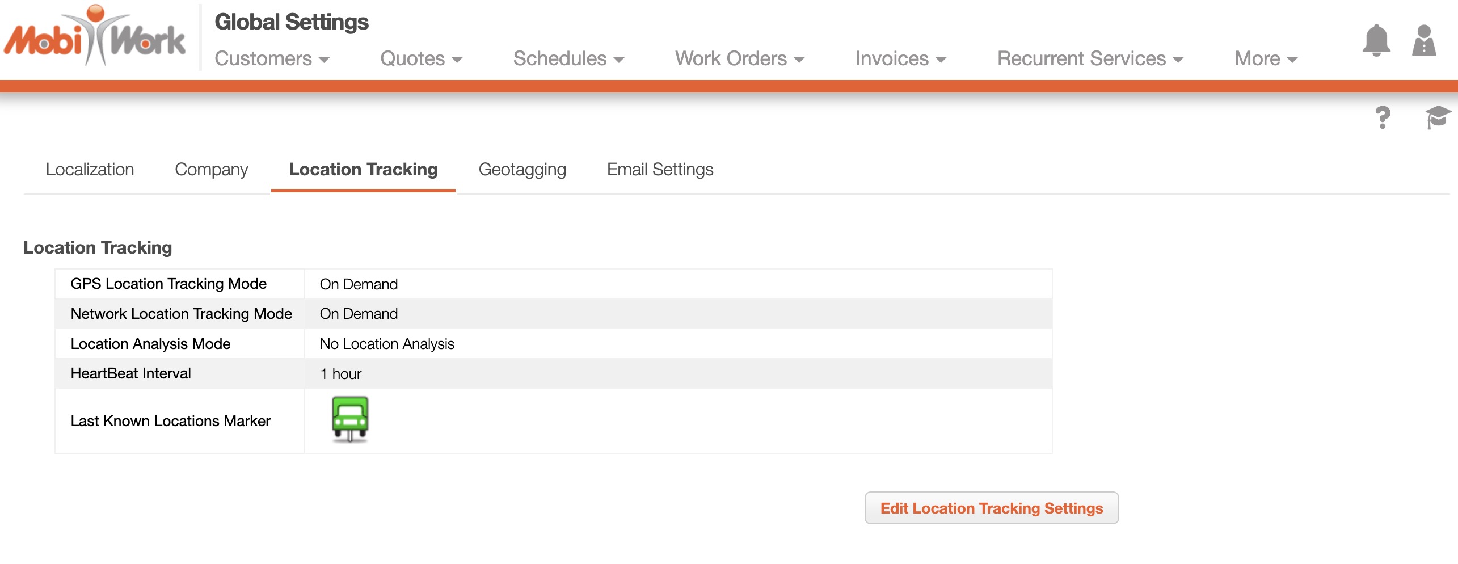Select the Location Tracking tab
The image size is (1458, 564).
point(363,170)
